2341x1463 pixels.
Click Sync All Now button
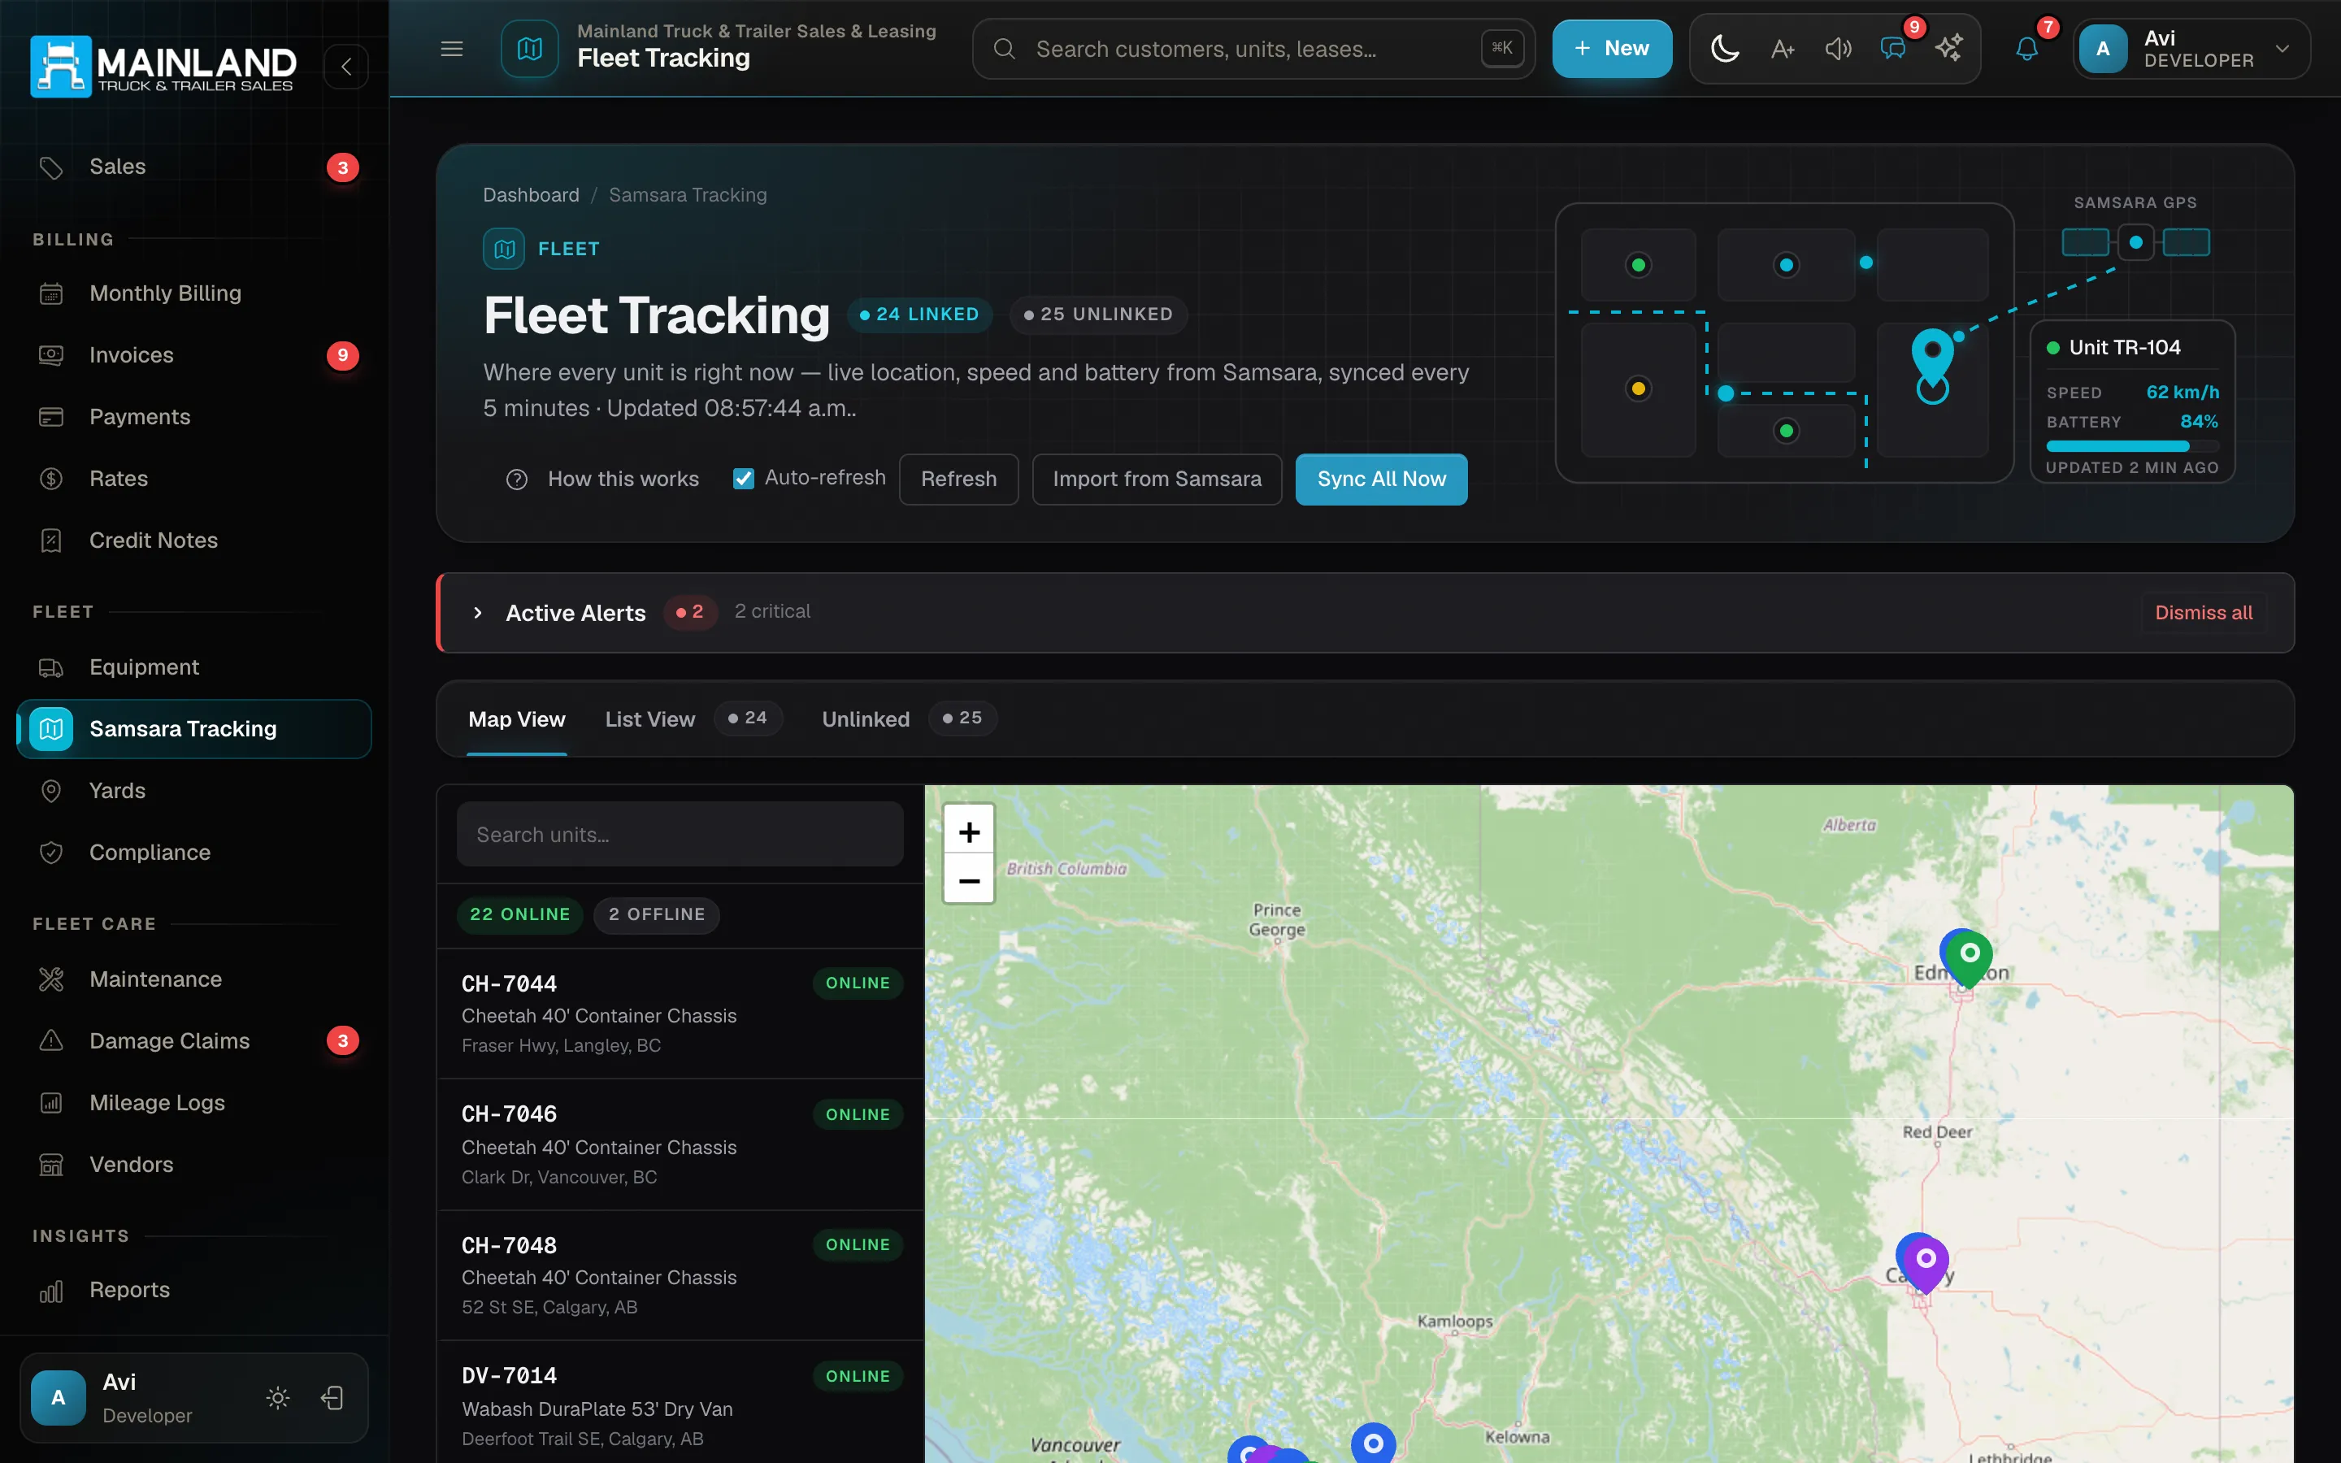1381,479
